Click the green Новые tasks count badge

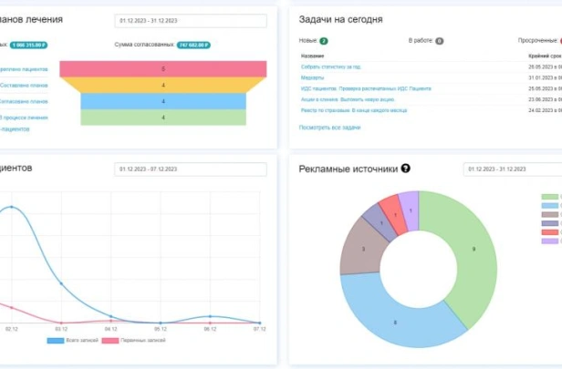[x=323, y=41]
